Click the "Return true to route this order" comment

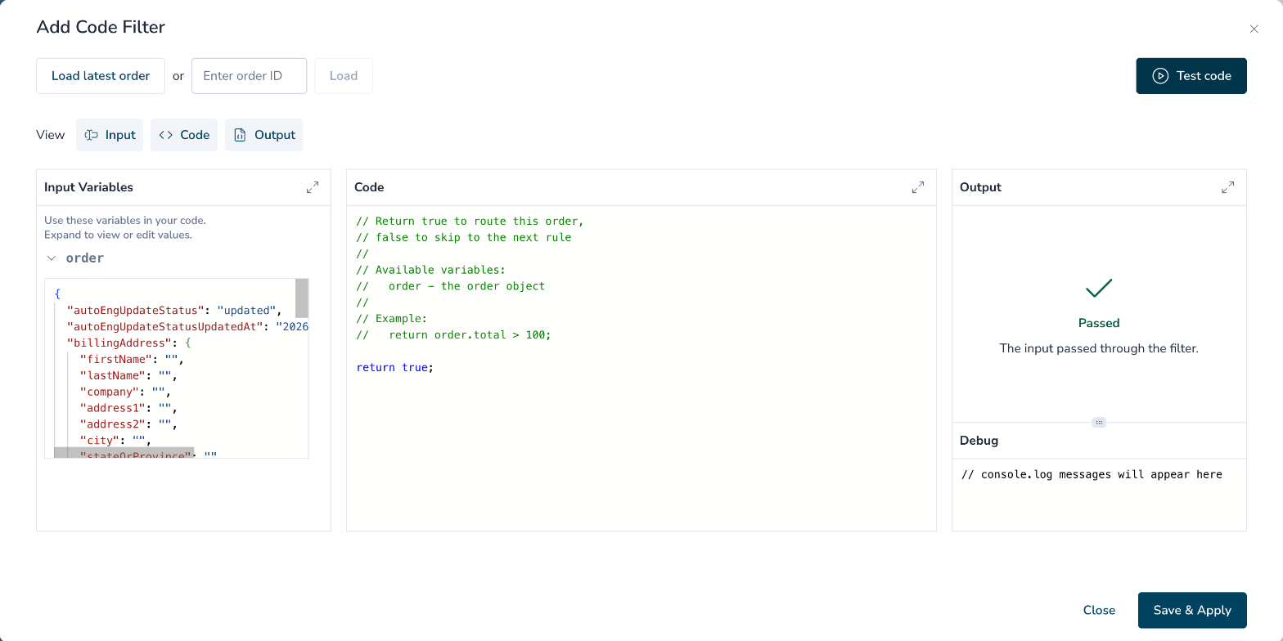pos(470,222)
